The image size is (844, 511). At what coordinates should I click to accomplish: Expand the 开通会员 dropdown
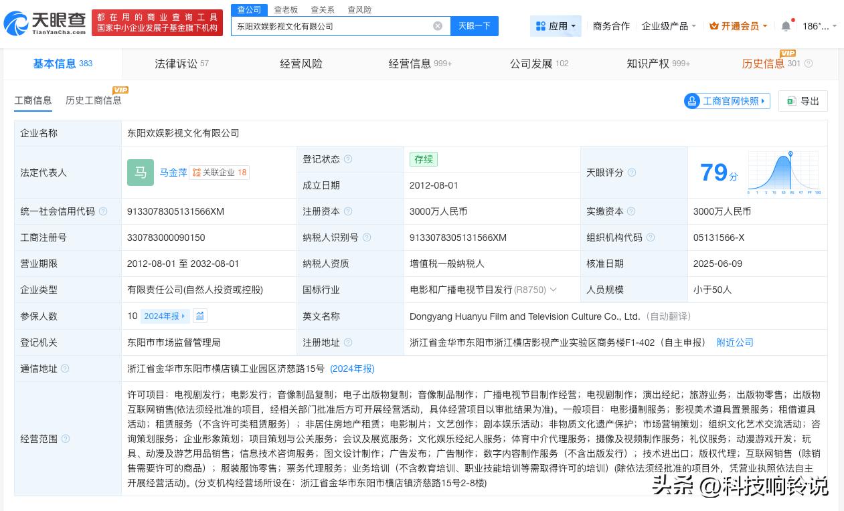tap(738, 26)
